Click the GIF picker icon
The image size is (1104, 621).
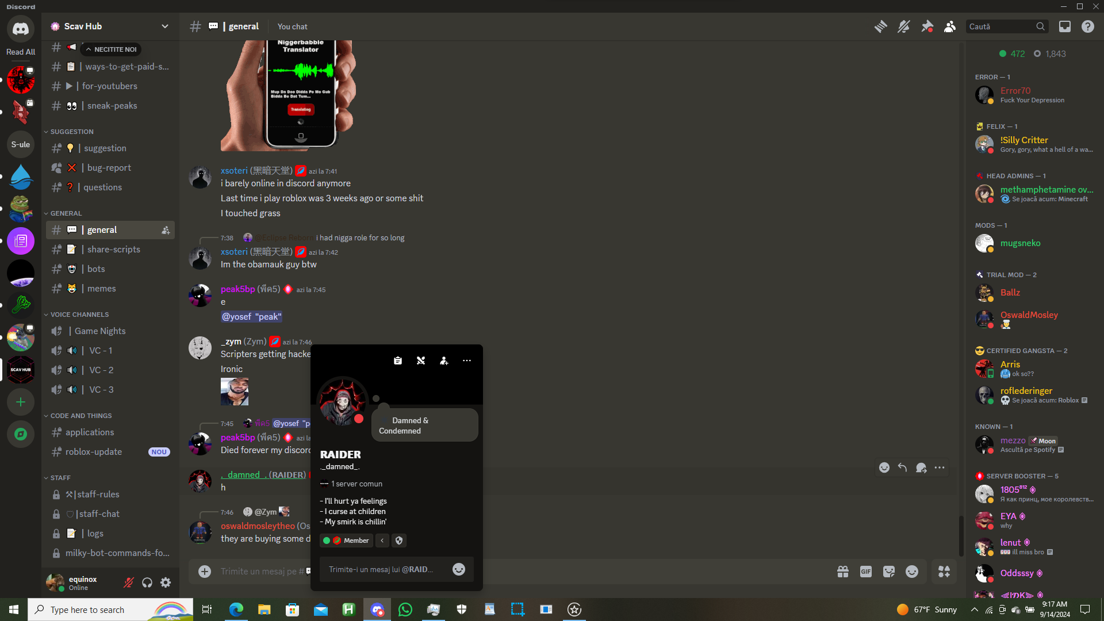(865, 572)
